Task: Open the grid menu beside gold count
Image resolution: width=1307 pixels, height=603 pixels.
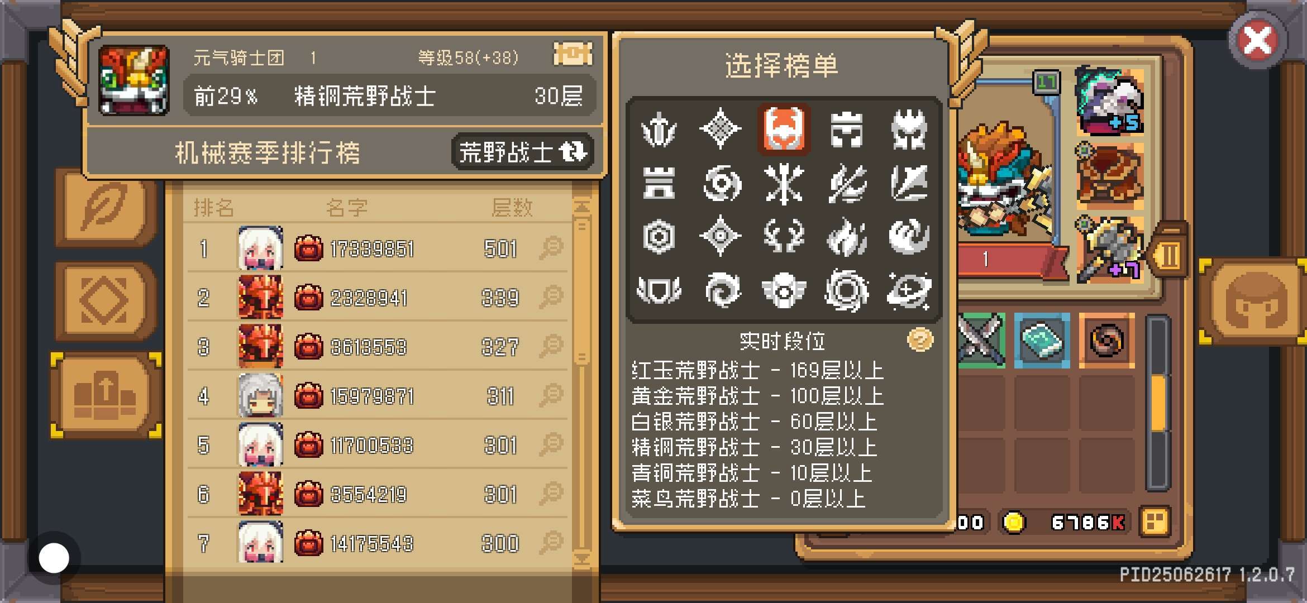Action: tap(1155, 523)
